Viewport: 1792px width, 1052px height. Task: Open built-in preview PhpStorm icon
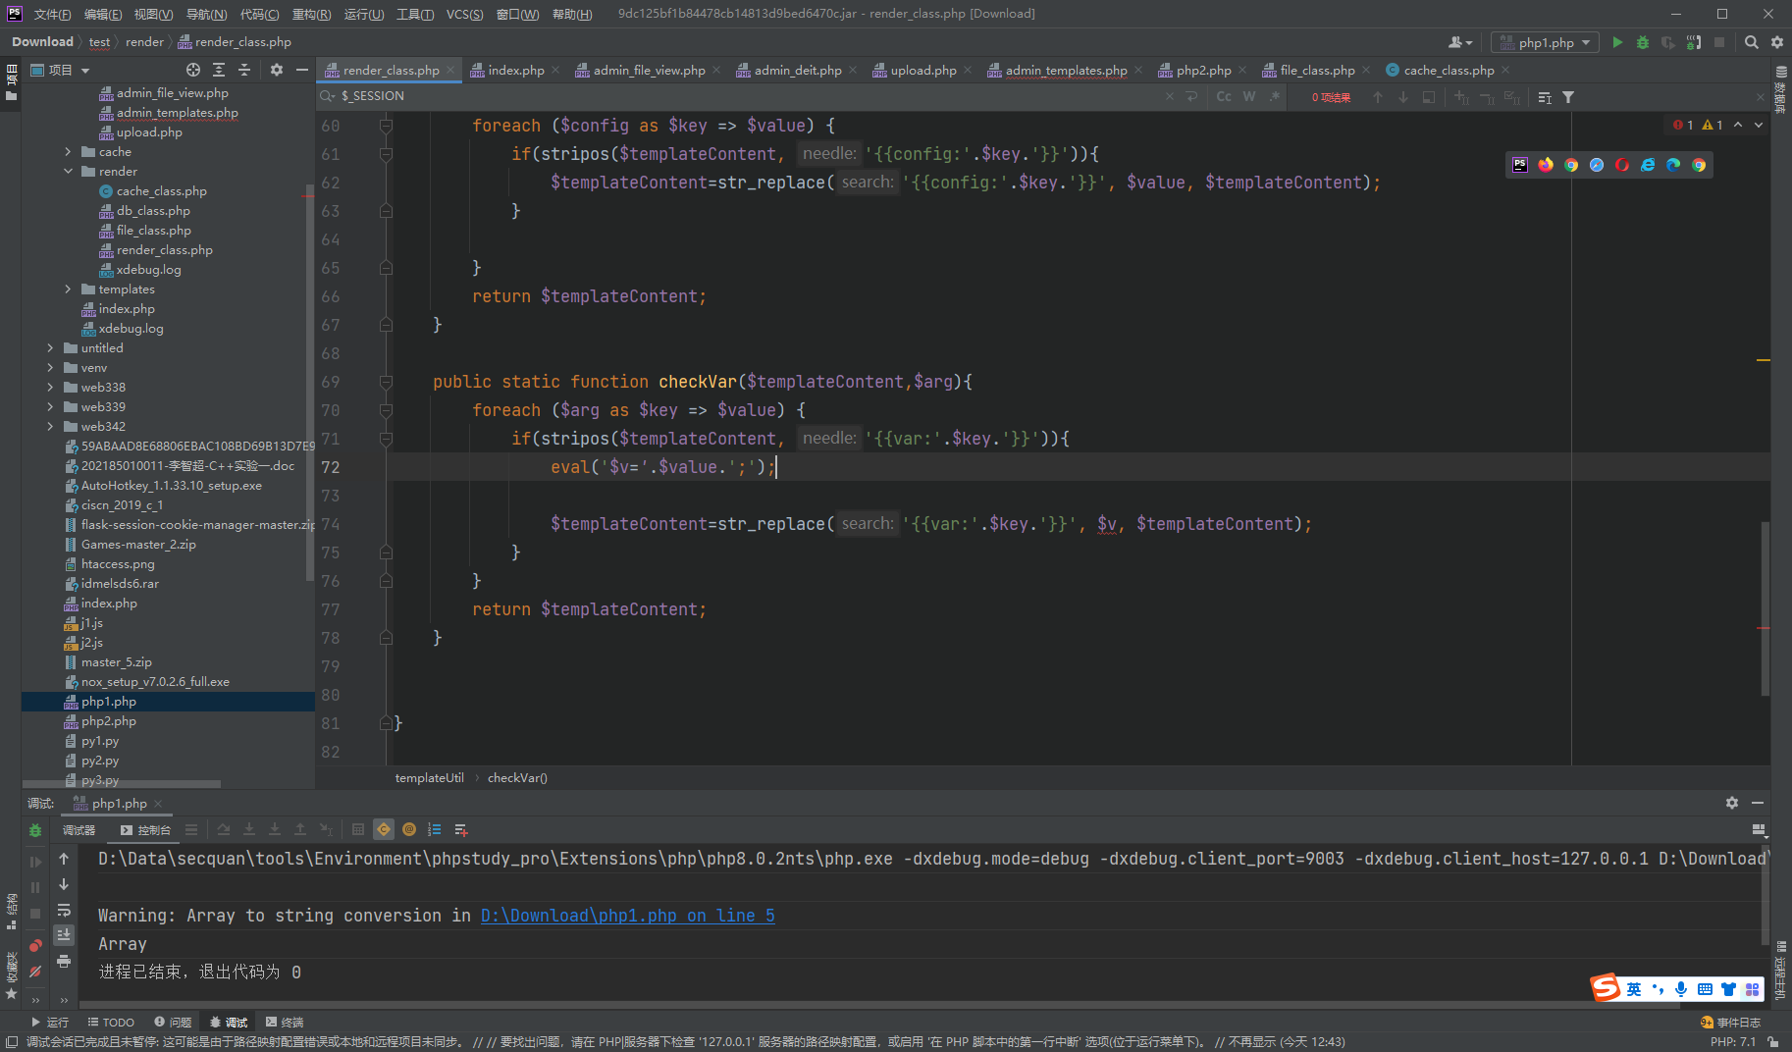click(x=1520, y=165)
